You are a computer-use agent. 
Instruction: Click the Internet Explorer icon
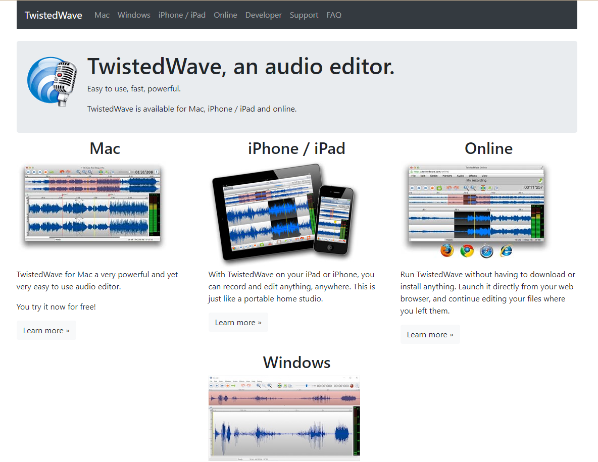coord(506,250)
